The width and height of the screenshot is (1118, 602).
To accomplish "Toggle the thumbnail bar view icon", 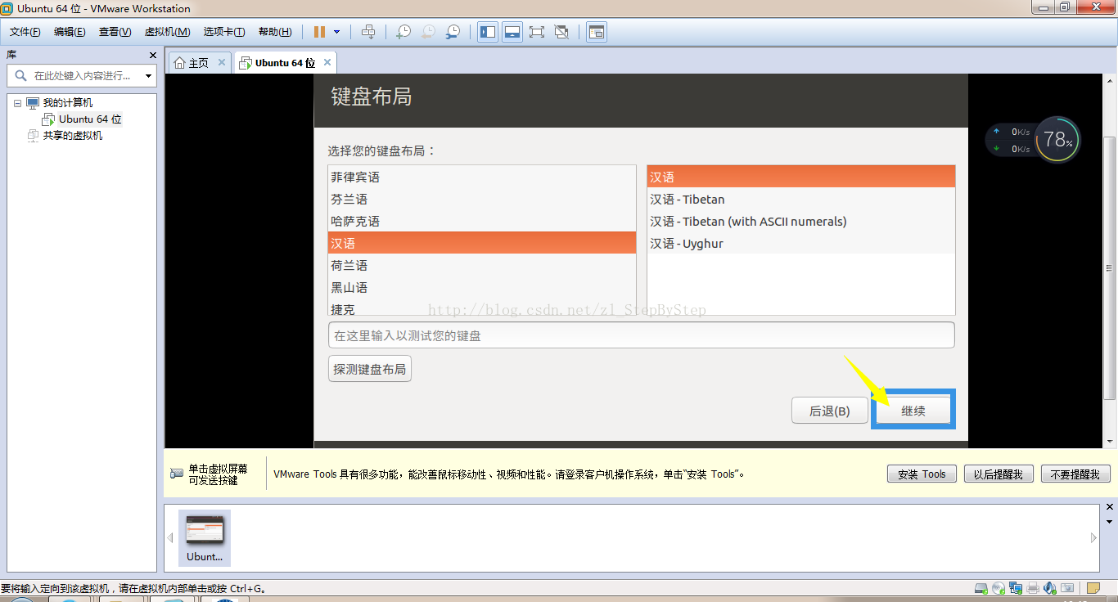I will click(x=512, y=32).
